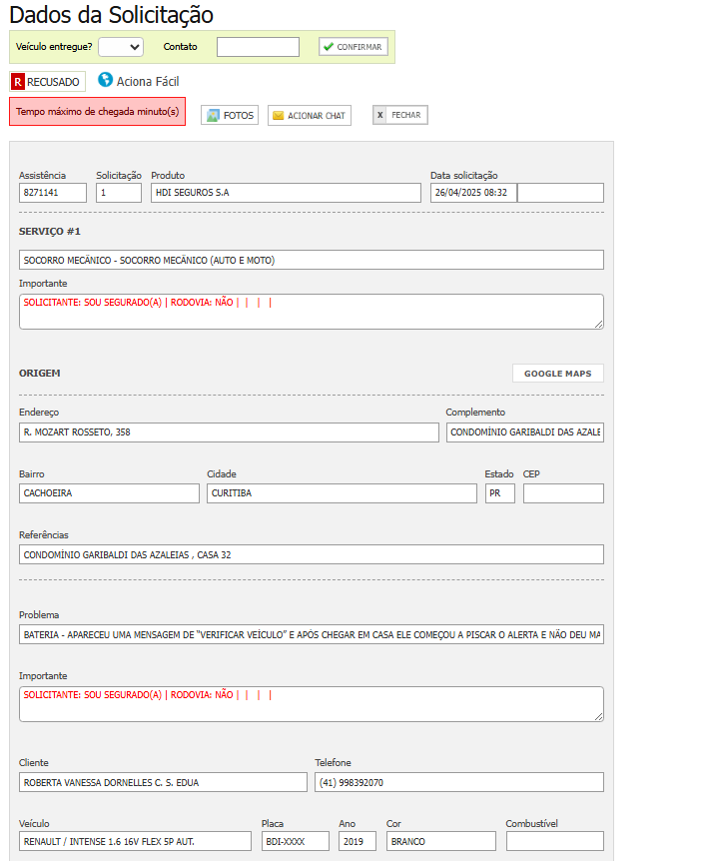Click the Cliente name field
This screenshot has height=861, width=715.
(163, 782)
